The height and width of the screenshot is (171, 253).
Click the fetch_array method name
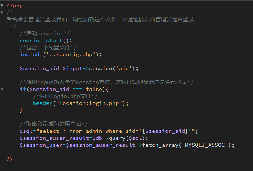coord(160,145)
